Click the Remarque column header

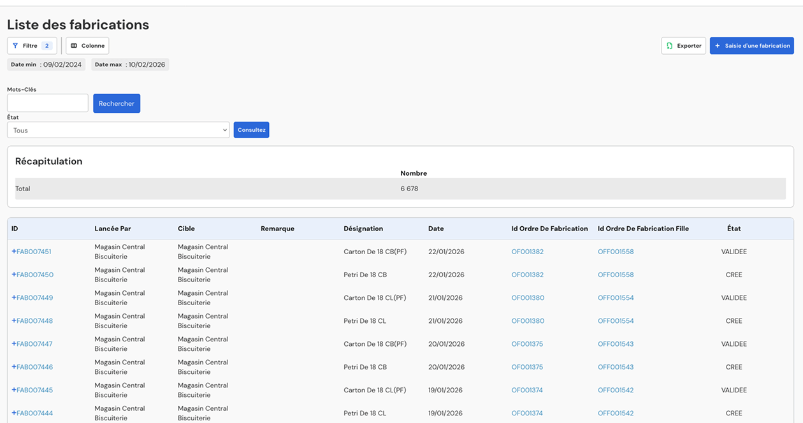pos(277,228)
